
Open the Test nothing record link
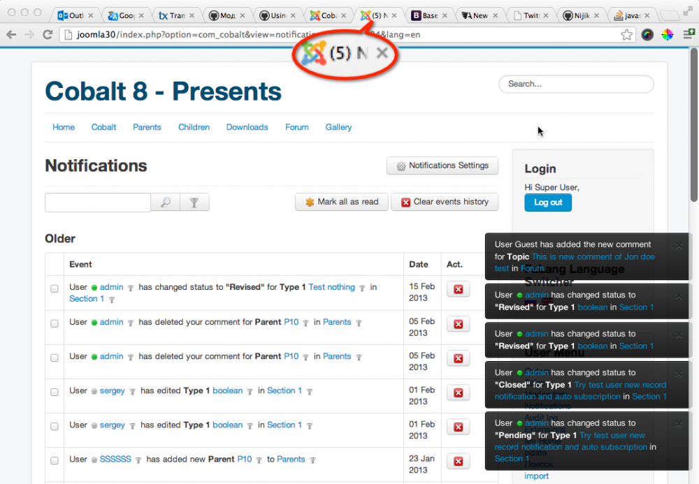(x=331, y=287)
